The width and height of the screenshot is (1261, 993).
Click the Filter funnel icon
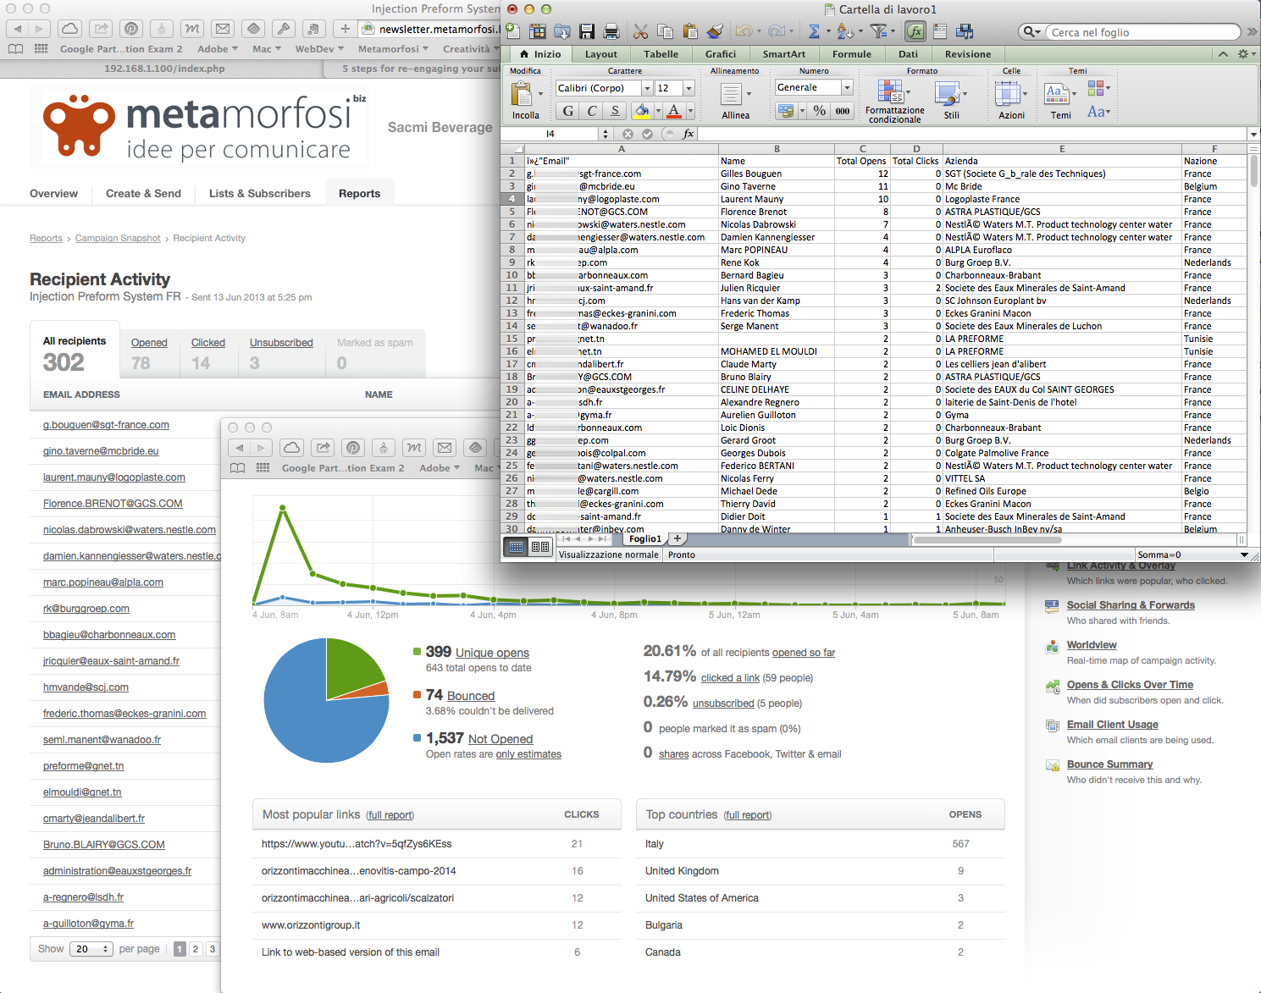[x=879, y=32]
